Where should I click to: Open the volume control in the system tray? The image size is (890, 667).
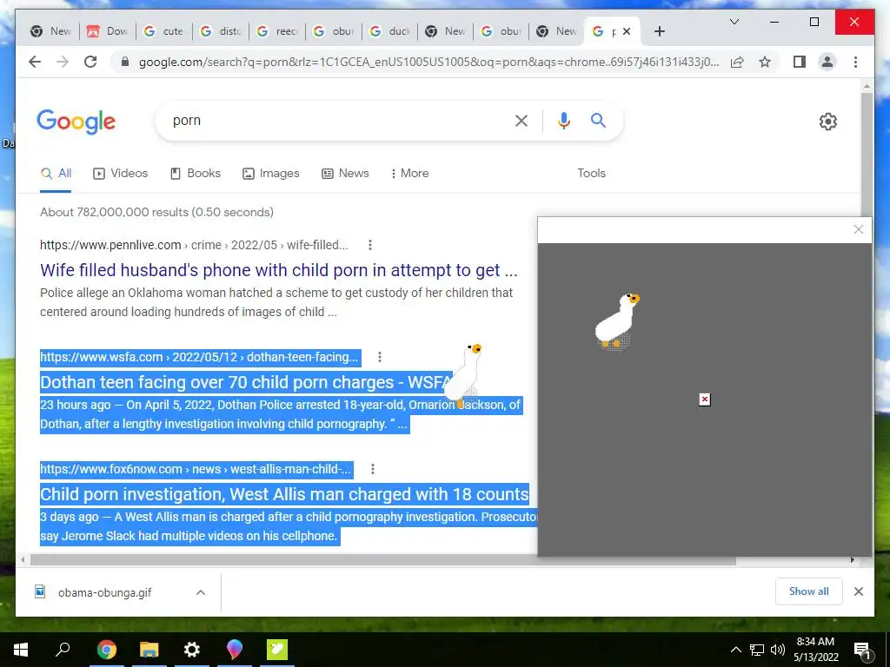click(x=778, y=650)
